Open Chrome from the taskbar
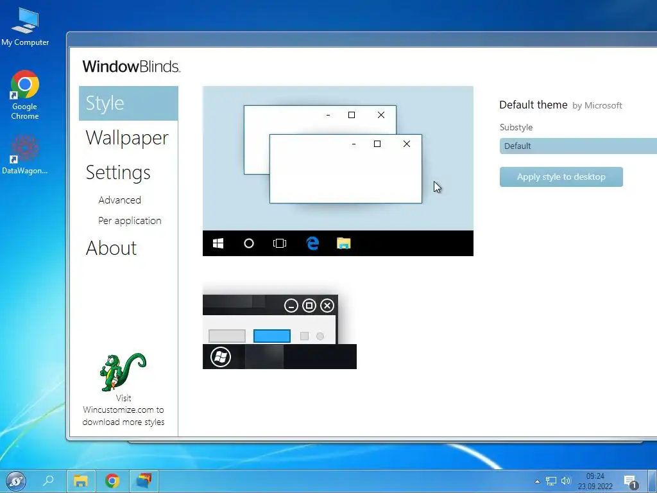 pyautogui.click(x=112, y=481)
